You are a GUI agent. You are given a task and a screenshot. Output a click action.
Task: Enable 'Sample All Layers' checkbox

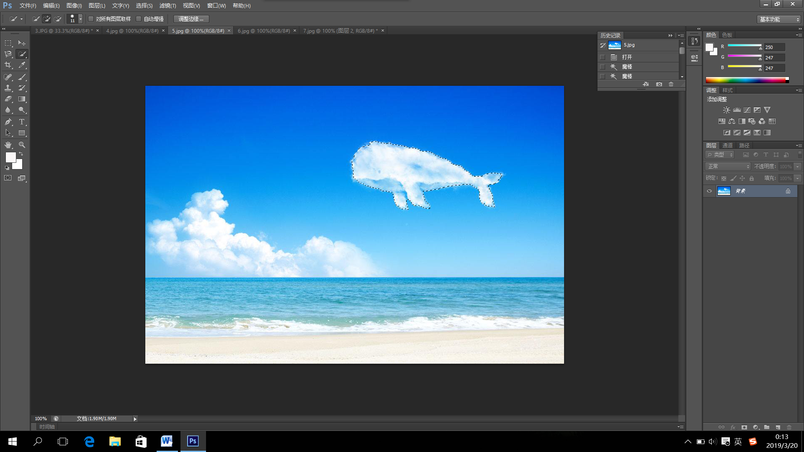[91, 19]
